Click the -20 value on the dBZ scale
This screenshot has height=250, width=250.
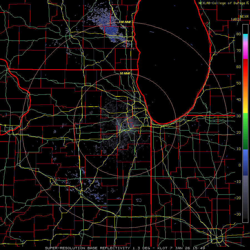pos(237,198)
